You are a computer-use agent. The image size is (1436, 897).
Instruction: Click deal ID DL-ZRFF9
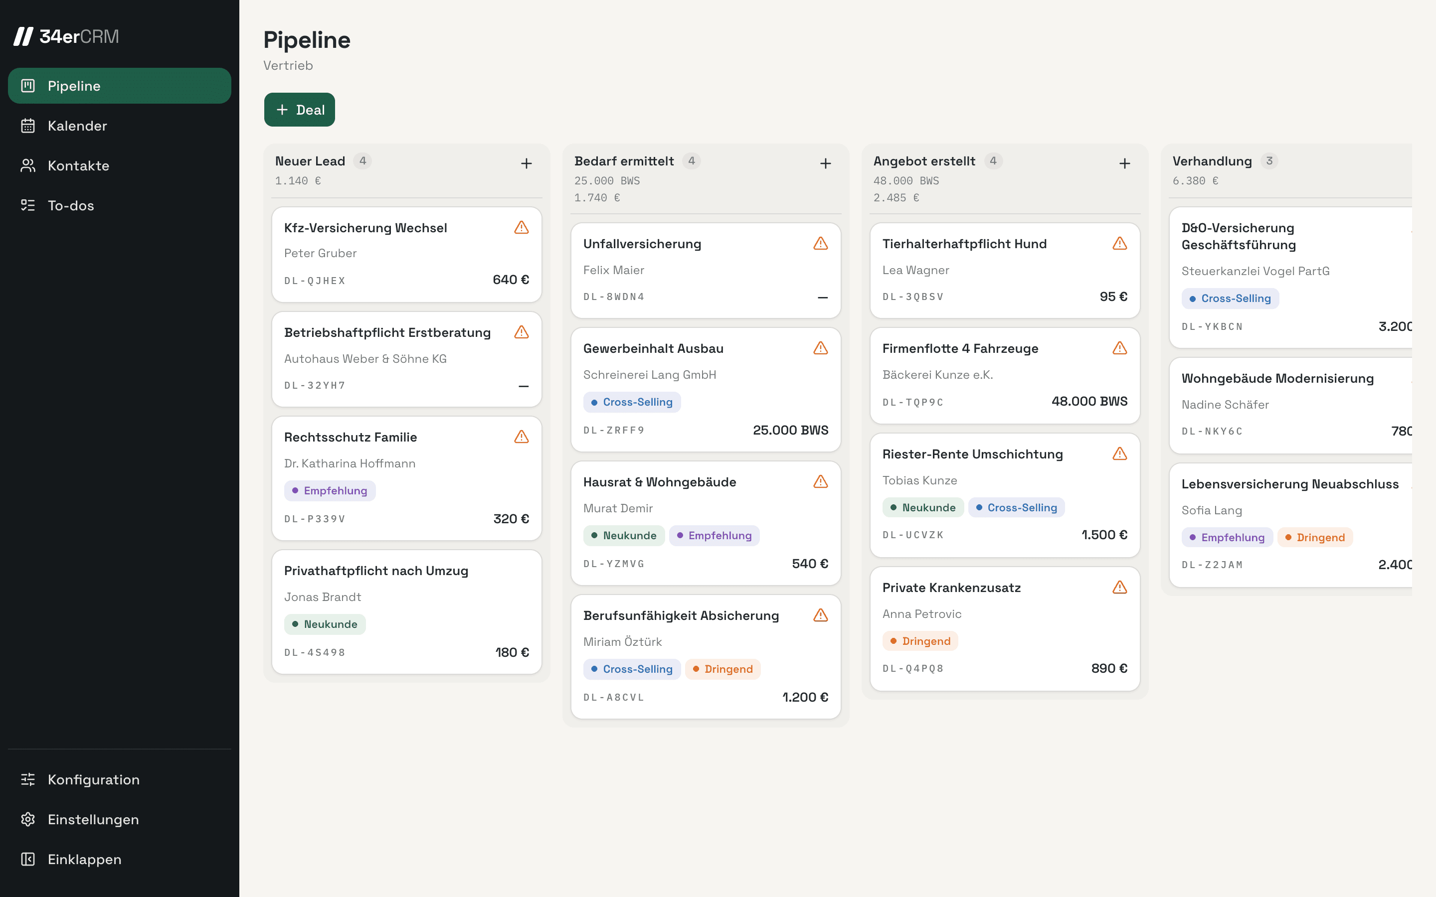(x=614, y=430)
